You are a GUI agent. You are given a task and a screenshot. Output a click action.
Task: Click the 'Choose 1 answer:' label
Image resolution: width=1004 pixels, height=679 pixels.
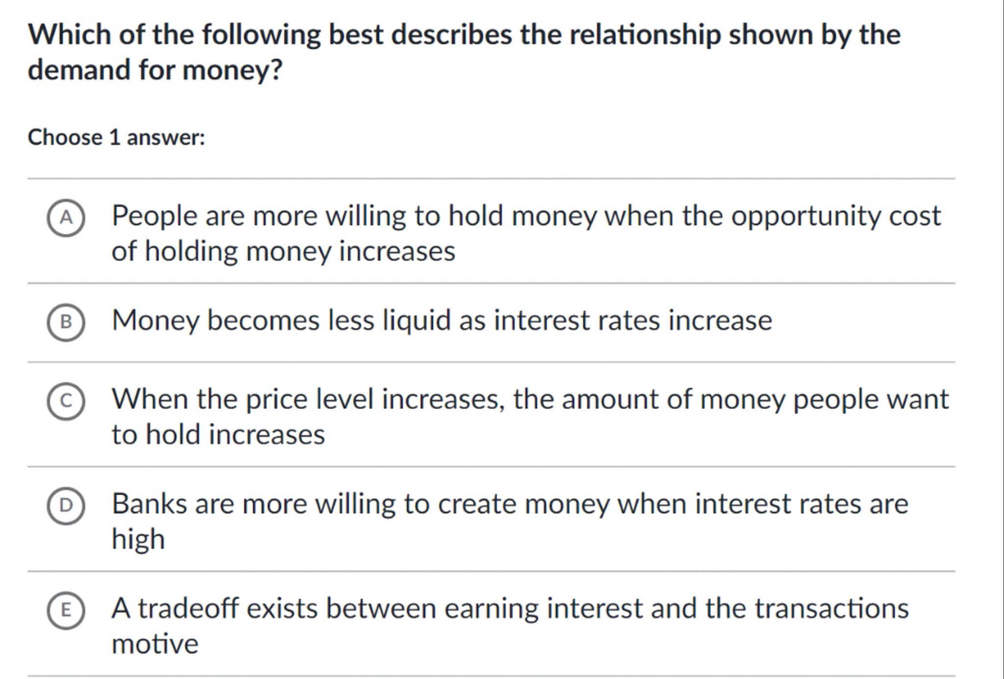pos(116,137)
